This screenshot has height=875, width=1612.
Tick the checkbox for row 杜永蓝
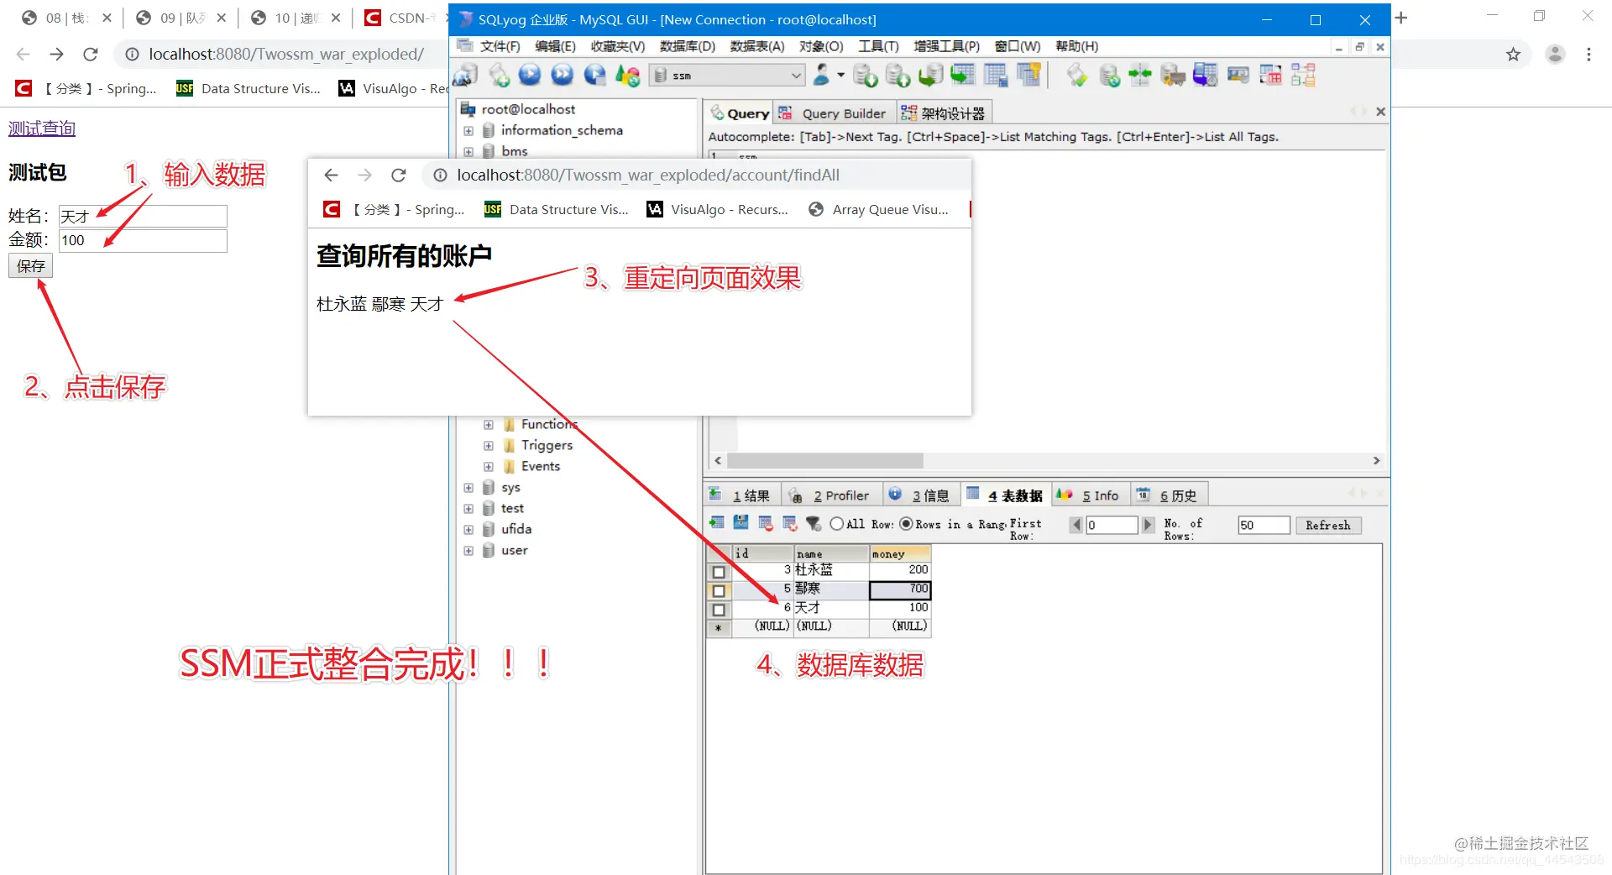(719, 572)
